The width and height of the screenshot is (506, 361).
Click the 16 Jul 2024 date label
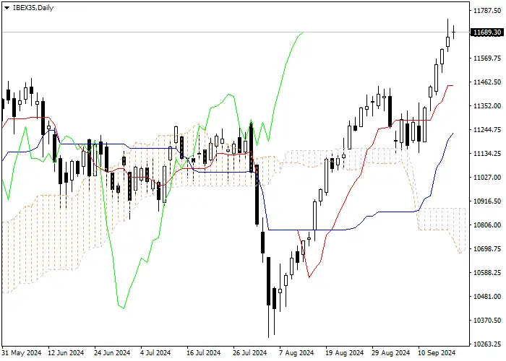(204, 353)
